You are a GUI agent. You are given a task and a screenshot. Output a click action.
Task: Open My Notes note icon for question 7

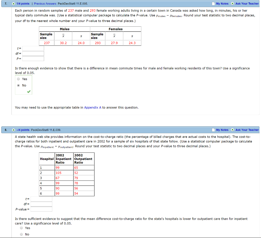tap(213, 4)
